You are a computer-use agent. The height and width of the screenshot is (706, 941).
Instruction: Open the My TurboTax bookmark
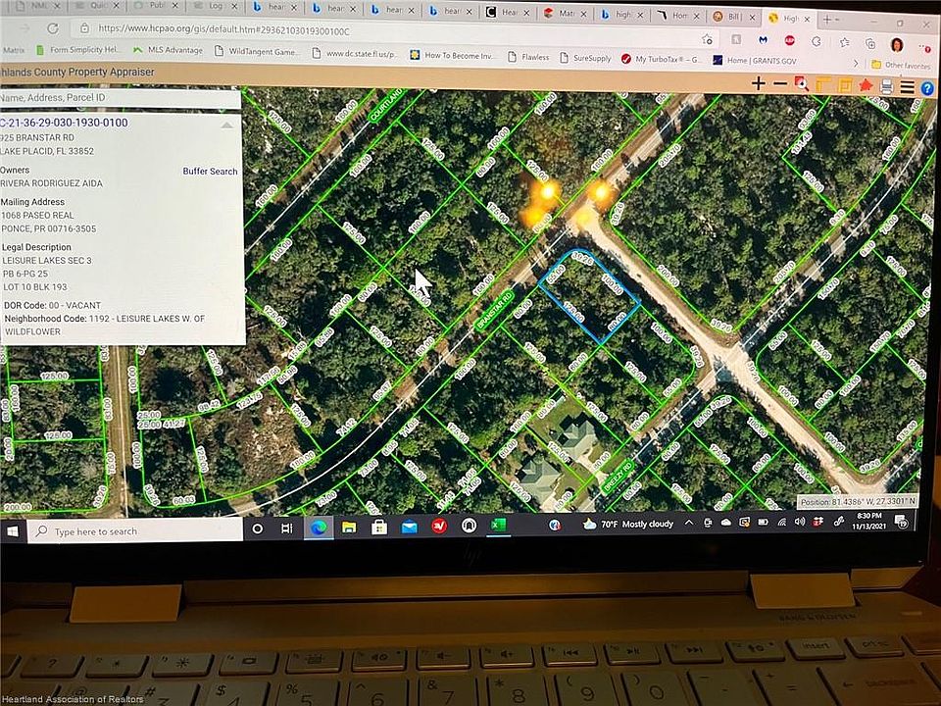click(662, 59)
